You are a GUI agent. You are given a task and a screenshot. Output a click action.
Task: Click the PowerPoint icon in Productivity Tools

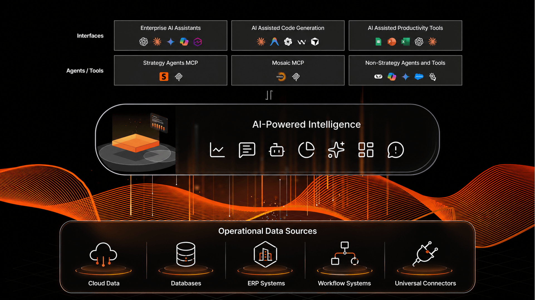(392, 42)
